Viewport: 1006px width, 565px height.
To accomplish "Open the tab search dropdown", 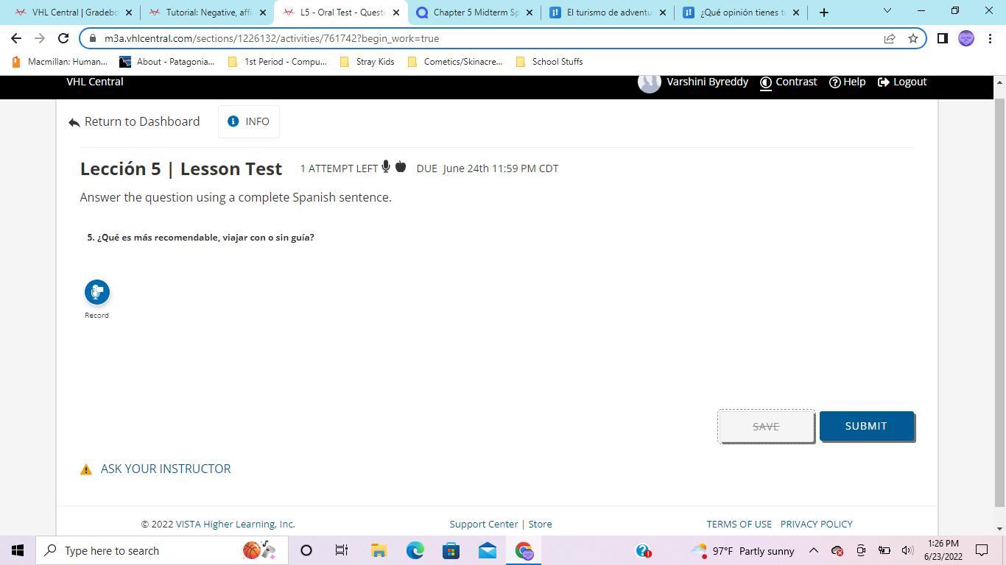I will click(887, 11).
